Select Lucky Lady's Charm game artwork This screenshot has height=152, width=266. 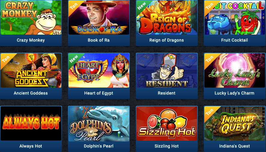pyautogui.click(x=235, y=70)
